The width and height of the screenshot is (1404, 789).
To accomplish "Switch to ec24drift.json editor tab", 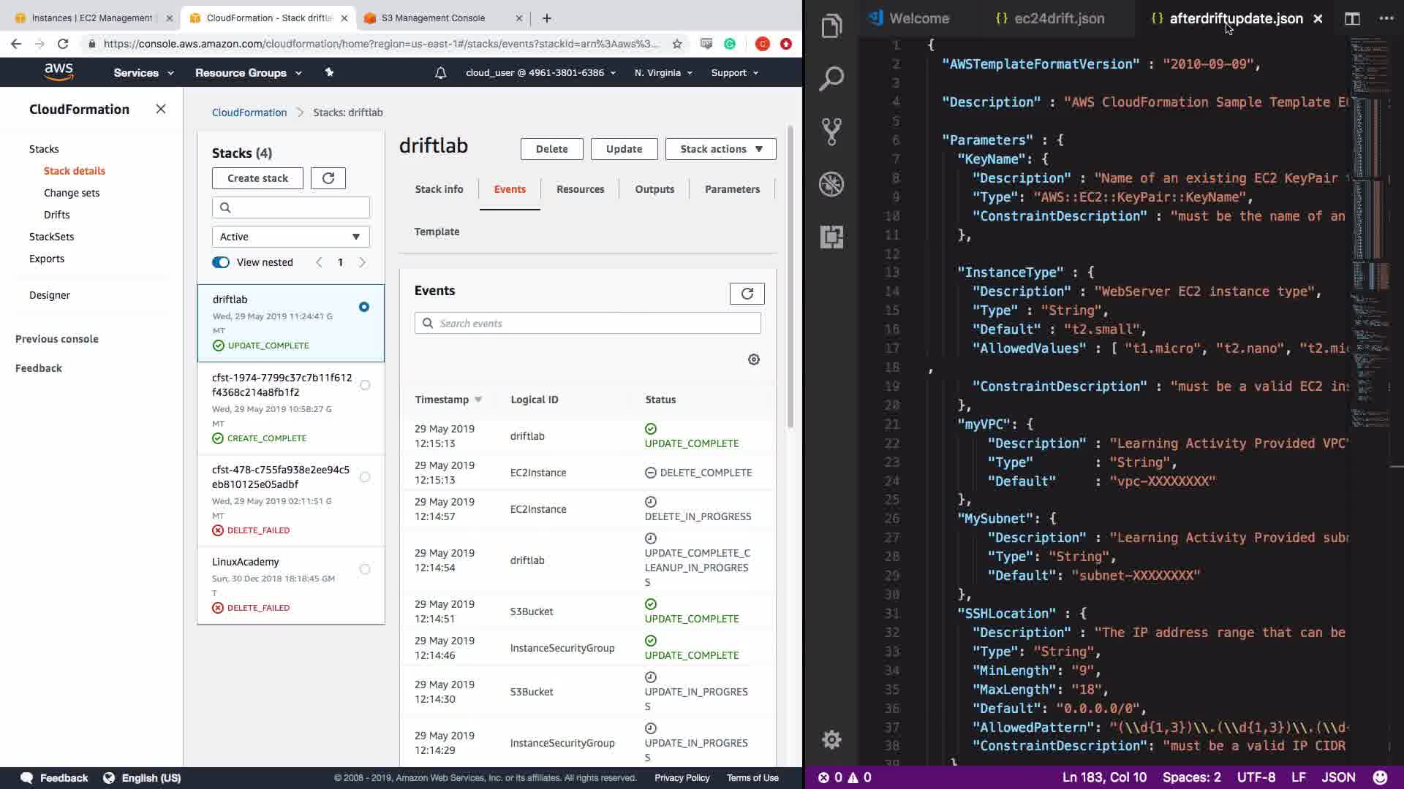I will 1058,19.
